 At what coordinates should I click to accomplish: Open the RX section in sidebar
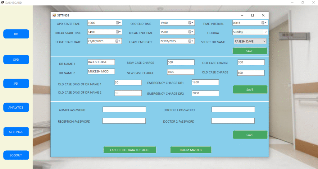[16, 34]
